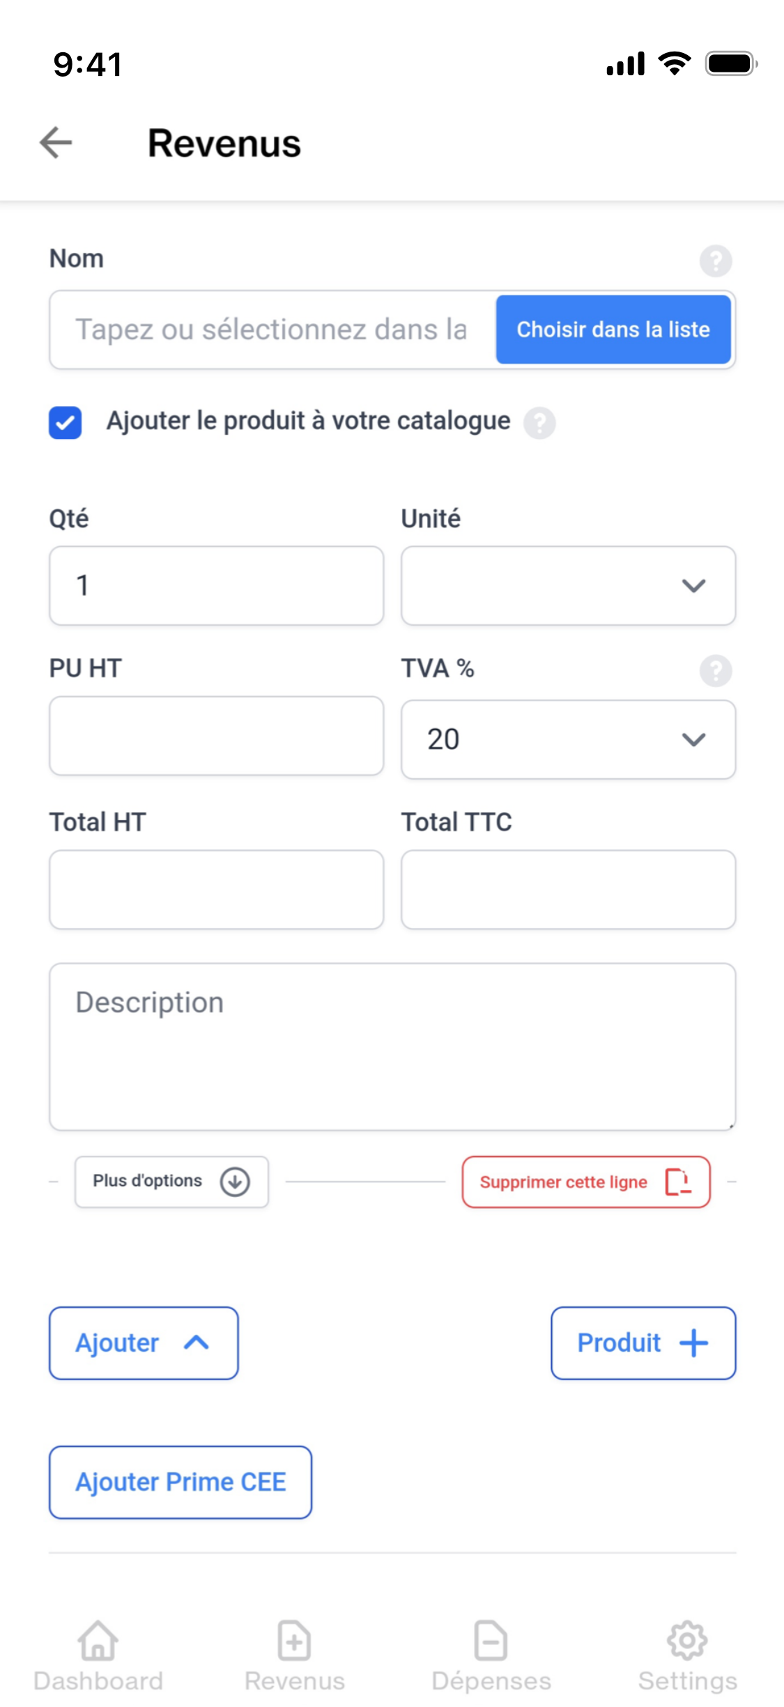Image resolution: width=784 pixels, height=1707 pixels.
Task: Tap the back arrow to leave Revenus
Action: [55, 144]
